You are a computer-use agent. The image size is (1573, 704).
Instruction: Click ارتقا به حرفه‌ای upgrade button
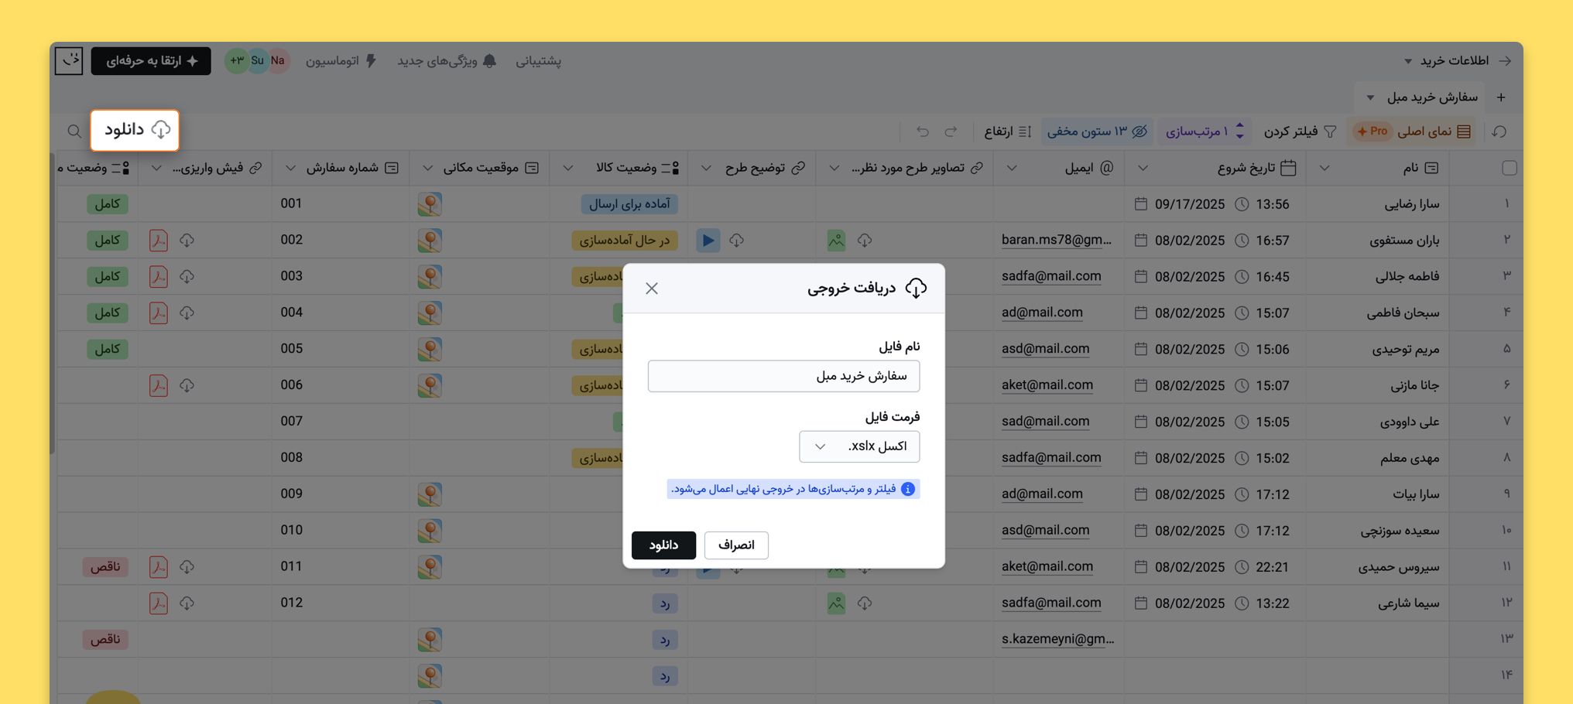coord(151,61)
